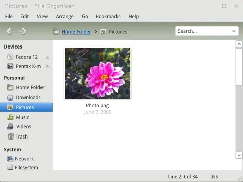Eject the Fedora 12 disc
Viewport: 243px width, 182px height.
click(x=47, y=57)
